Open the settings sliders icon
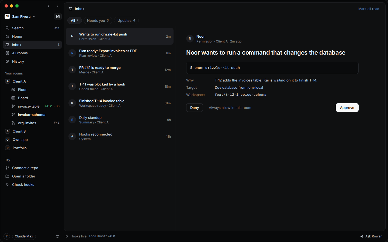 point(58,236)
